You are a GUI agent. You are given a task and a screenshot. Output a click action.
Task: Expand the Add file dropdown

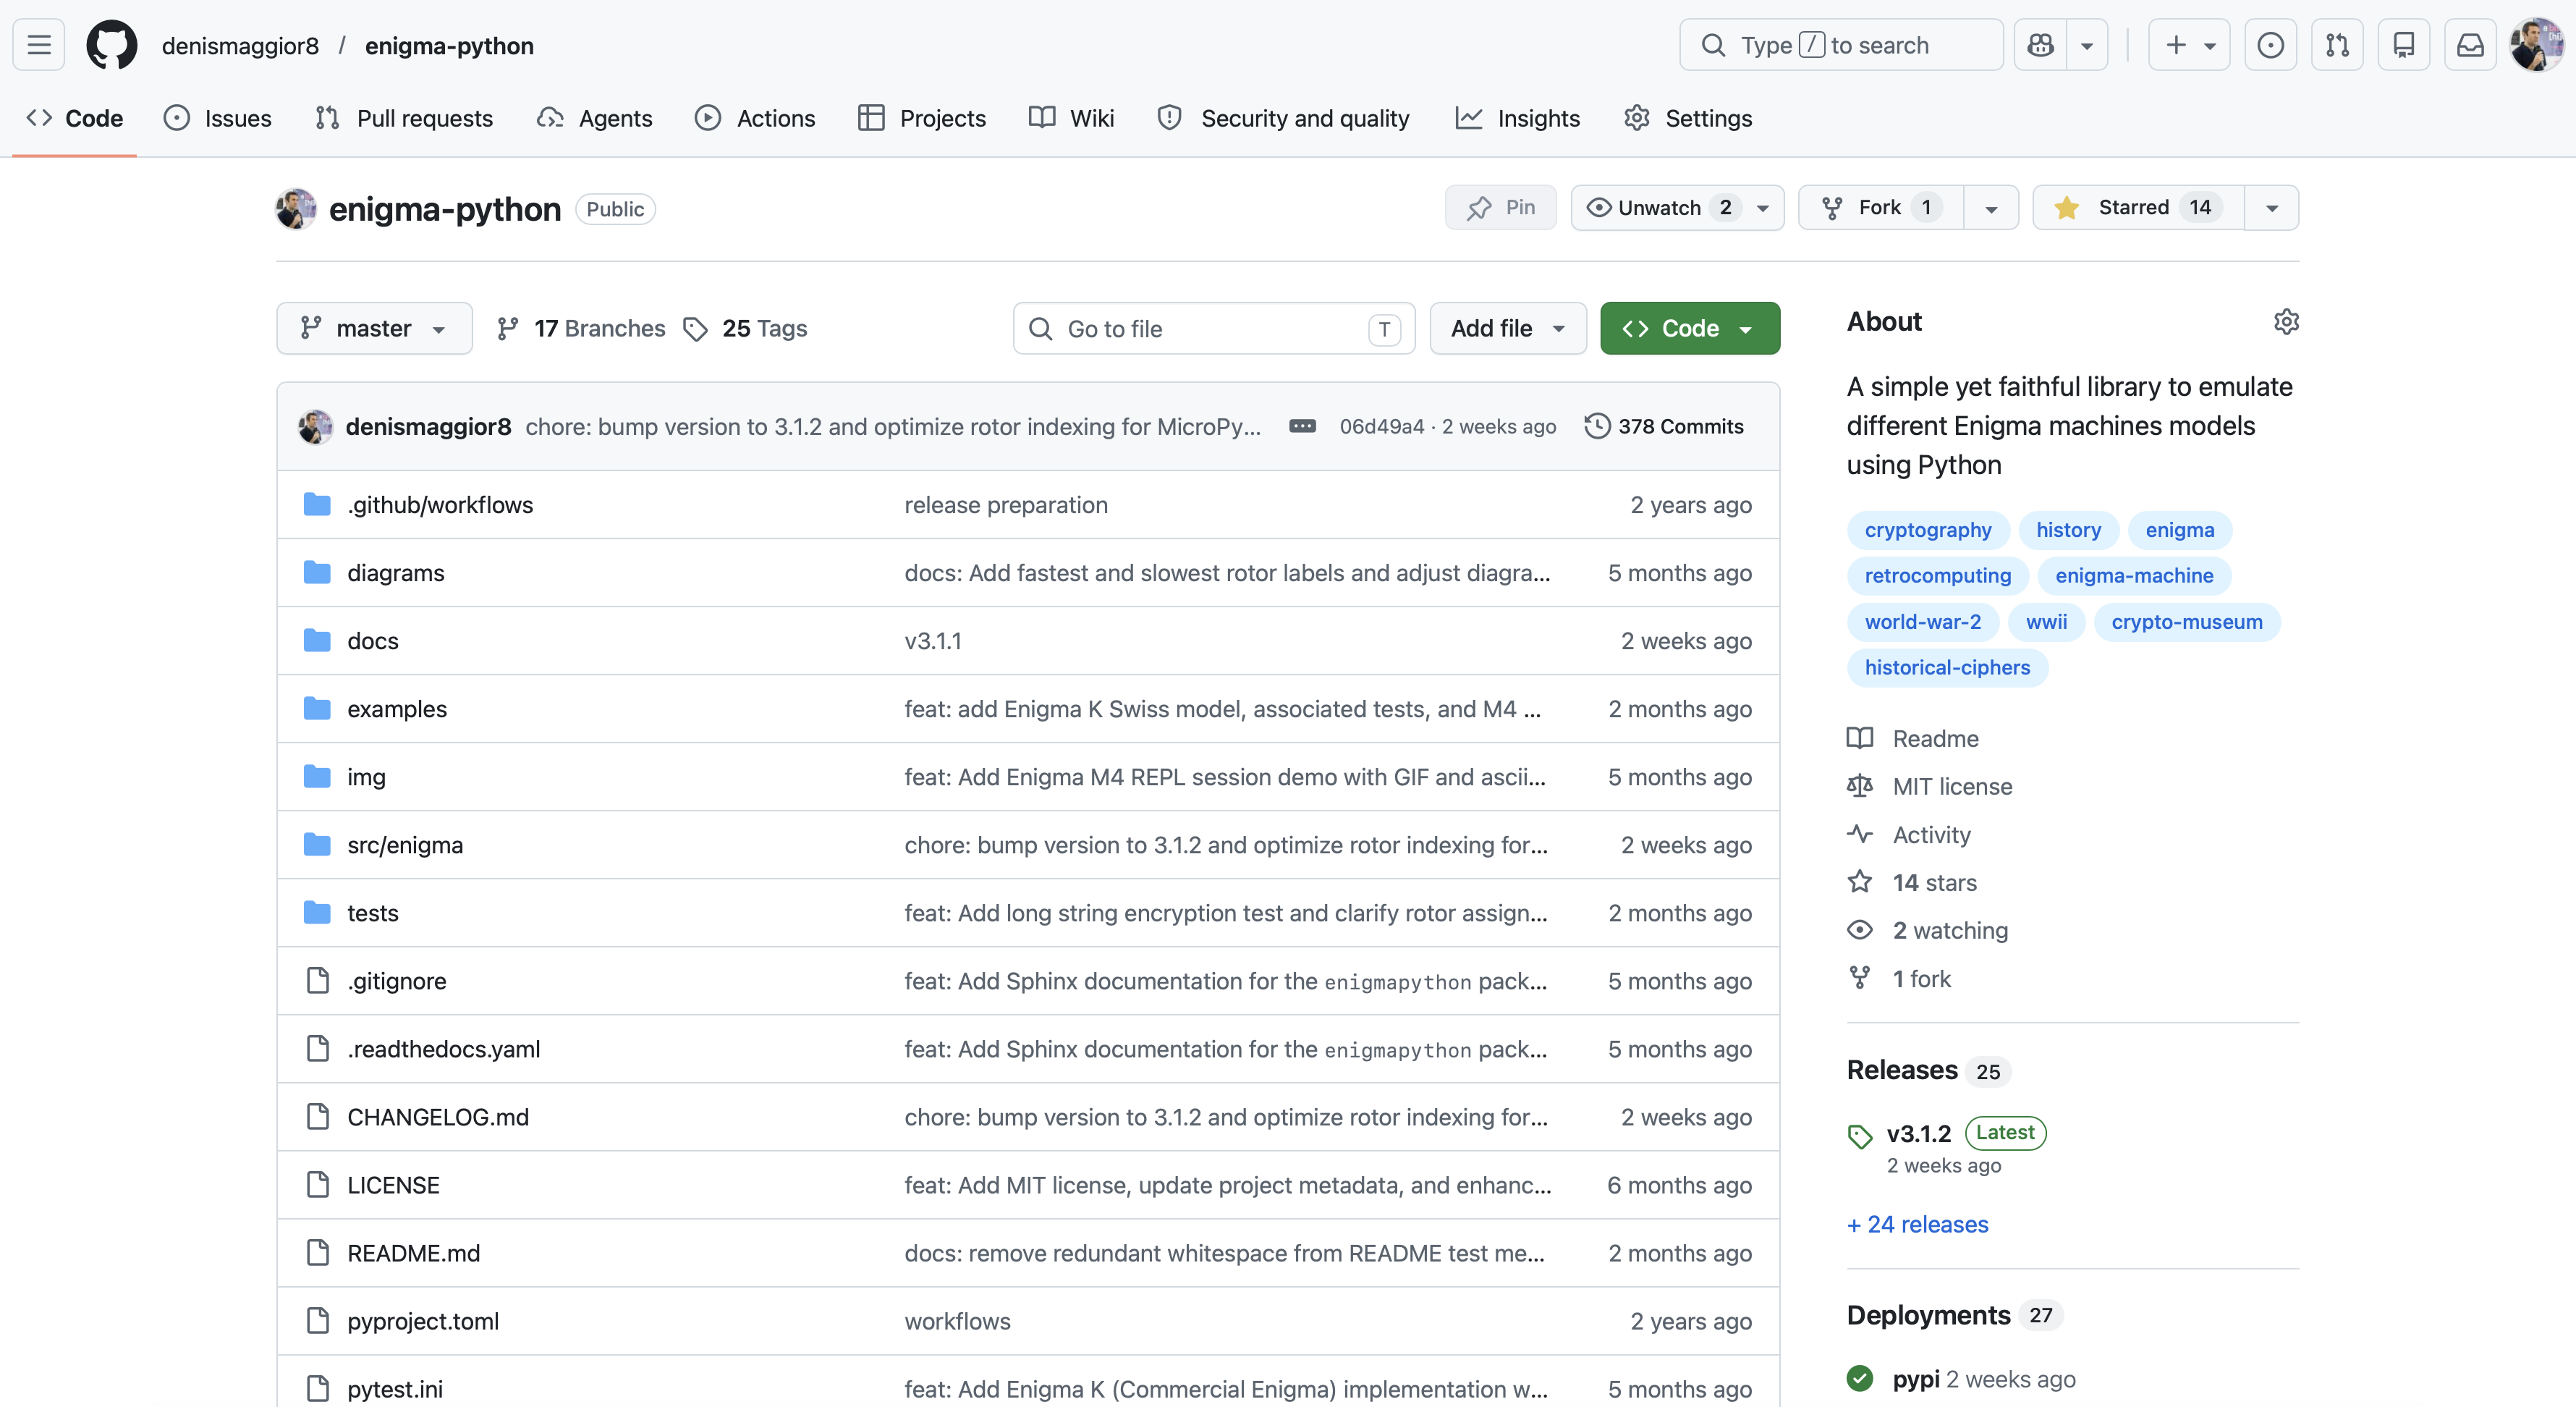coord(1508,328)
